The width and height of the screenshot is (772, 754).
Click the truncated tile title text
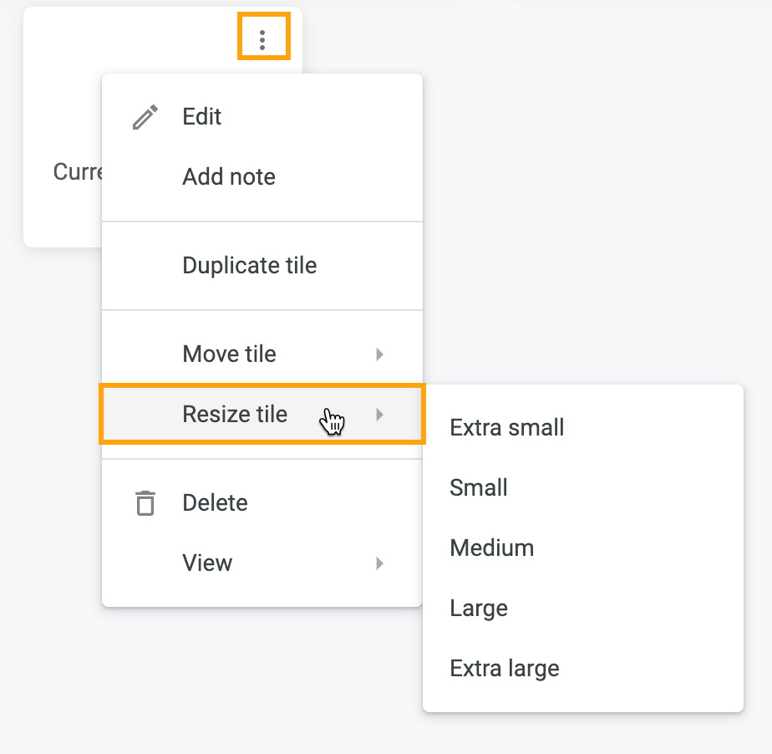tap(78, 172)
